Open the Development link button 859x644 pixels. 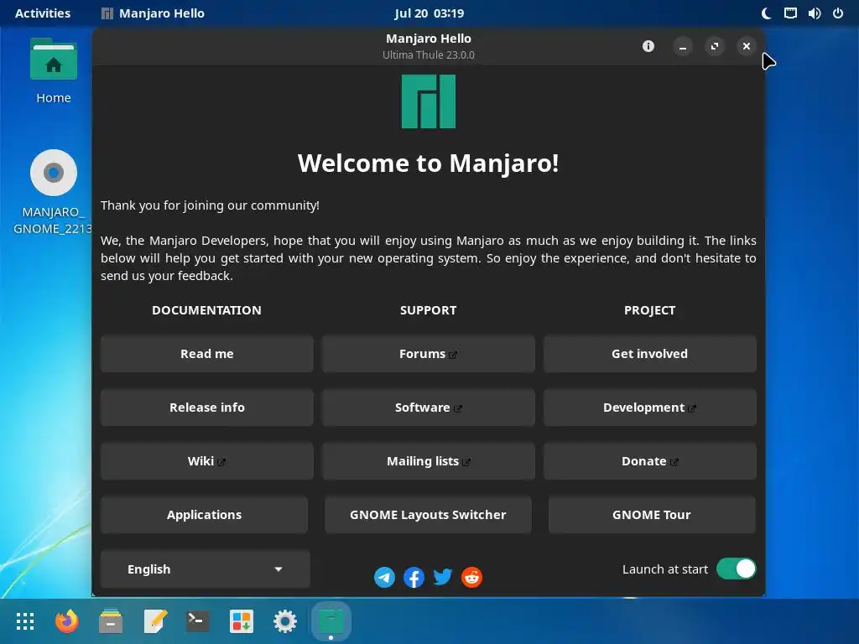[x=650, y=408]
